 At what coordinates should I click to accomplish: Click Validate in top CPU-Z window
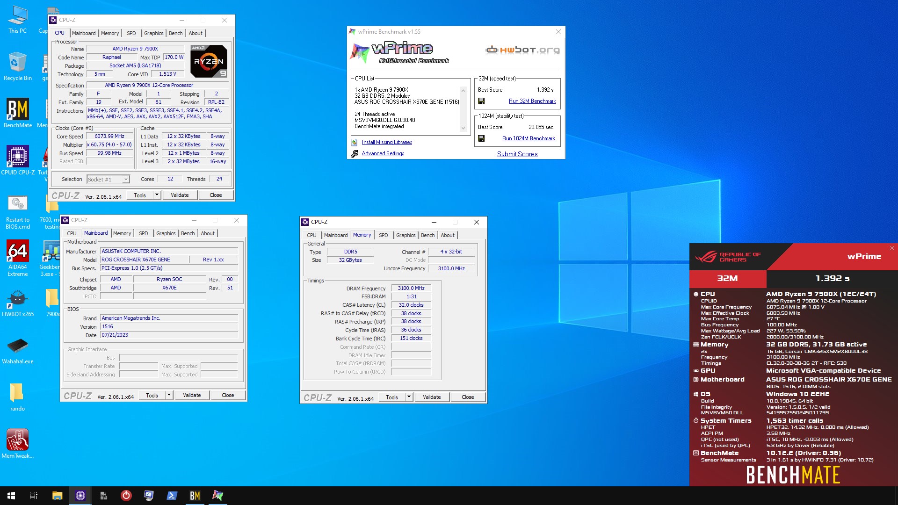click(x=180, y=195)
